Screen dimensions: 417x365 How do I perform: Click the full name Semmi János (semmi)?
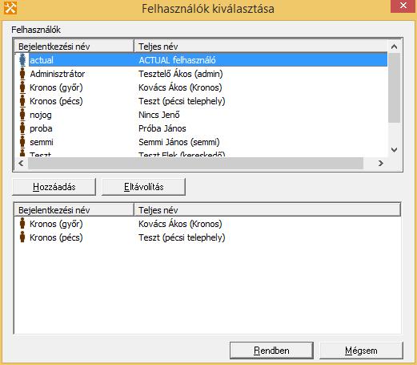tap(179, 142)
